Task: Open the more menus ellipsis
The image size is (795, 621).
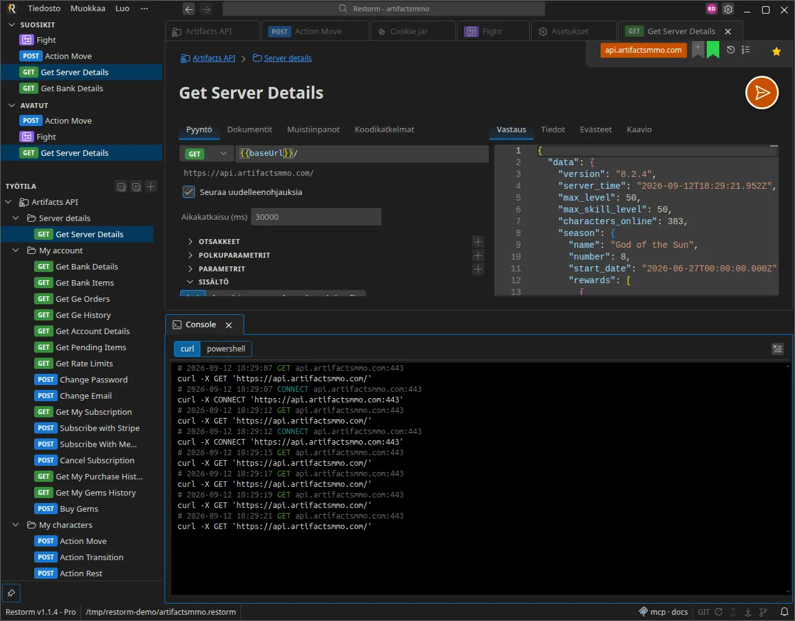Action: click(145, 9)
